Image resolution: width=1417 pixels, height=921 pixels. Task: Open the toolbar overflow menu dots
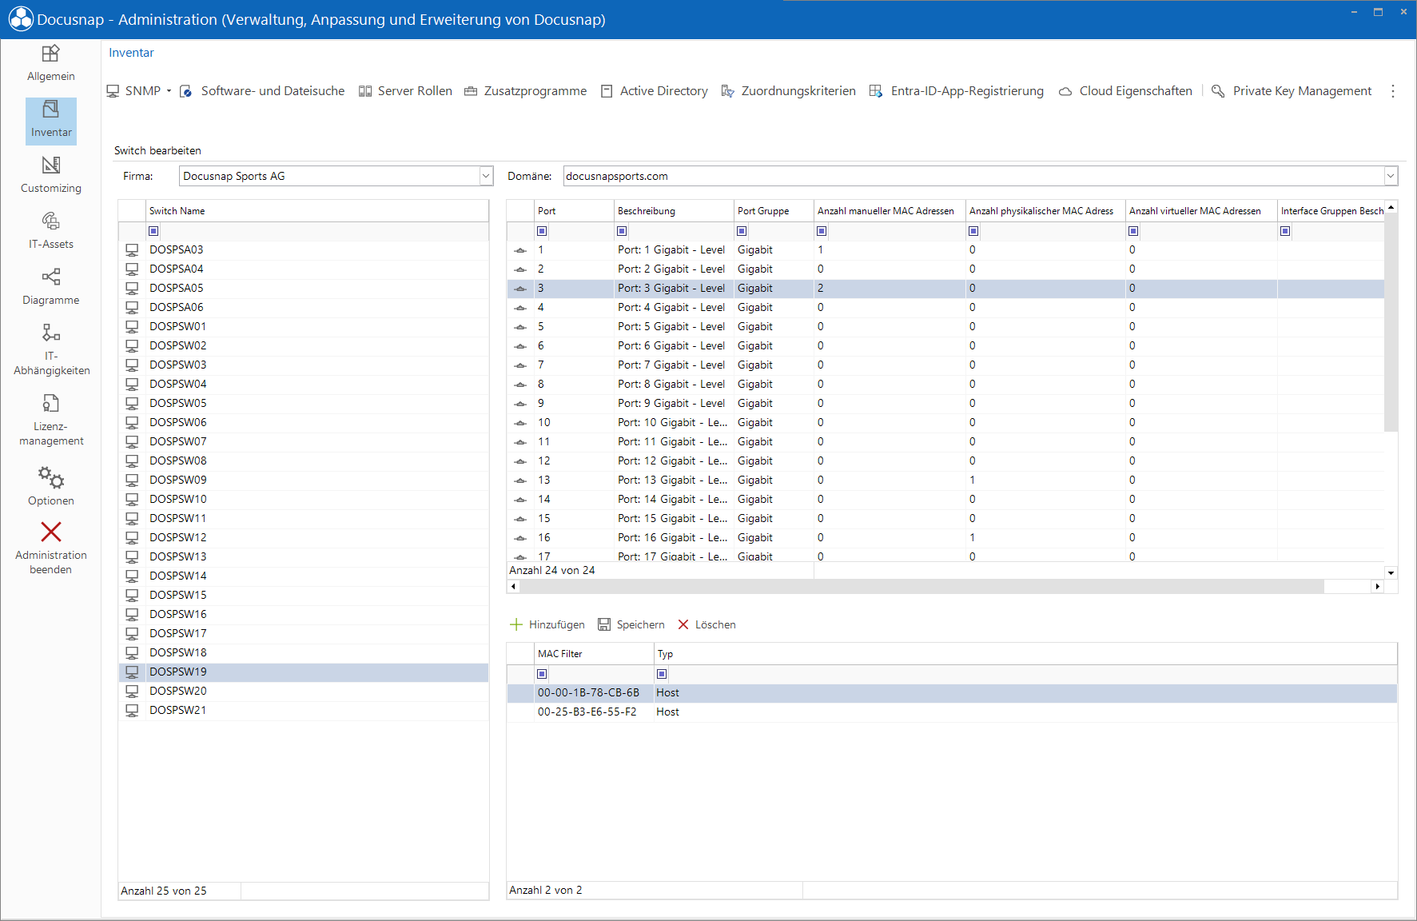[x=1393, y=91]
